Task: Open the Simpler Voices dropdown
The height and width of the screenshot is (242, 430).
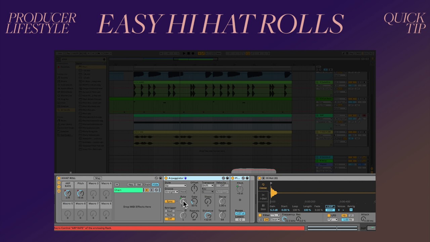Action: (341, 210)
